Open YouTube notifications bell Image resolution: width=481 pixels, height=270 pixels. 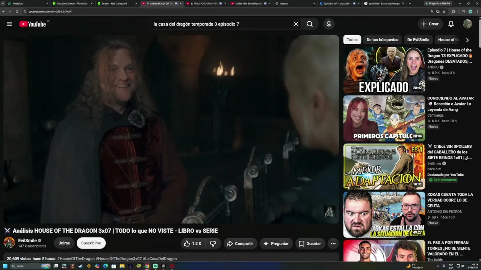[451, 24]
